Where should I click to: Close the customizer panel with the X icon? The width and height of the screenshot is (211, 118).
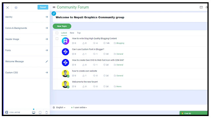[8, 8]
